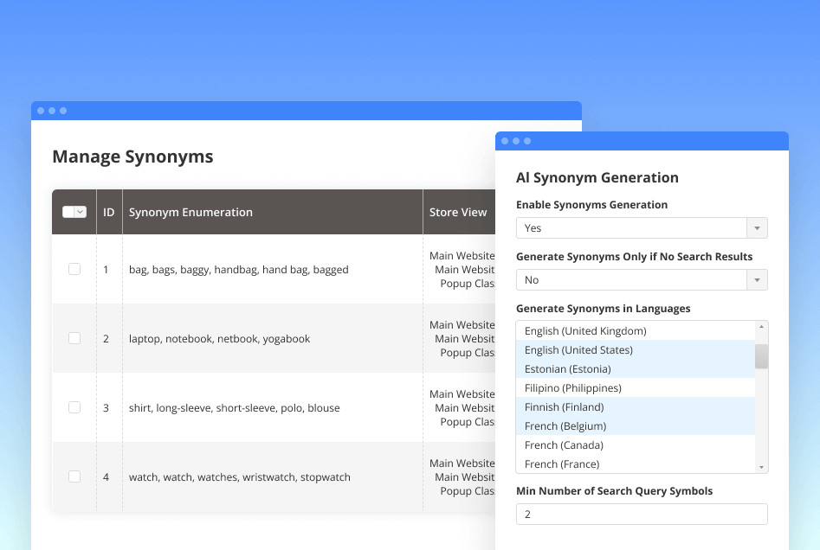Focus the Min Number of Search Query Symbols field
Viewport: 820px width, 550px height.
(x=641, y=515)
